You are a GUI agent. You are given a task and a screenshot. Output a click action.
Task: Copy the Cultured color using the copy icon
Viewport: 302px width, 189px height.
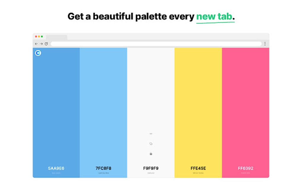pos(151,143)
